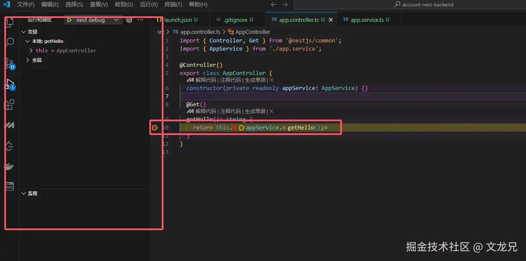Click 生成单测 below the @Get() decorator
The height and width of the screenshot is (261, 526).
pyautogui.click(x=255, y=111)
